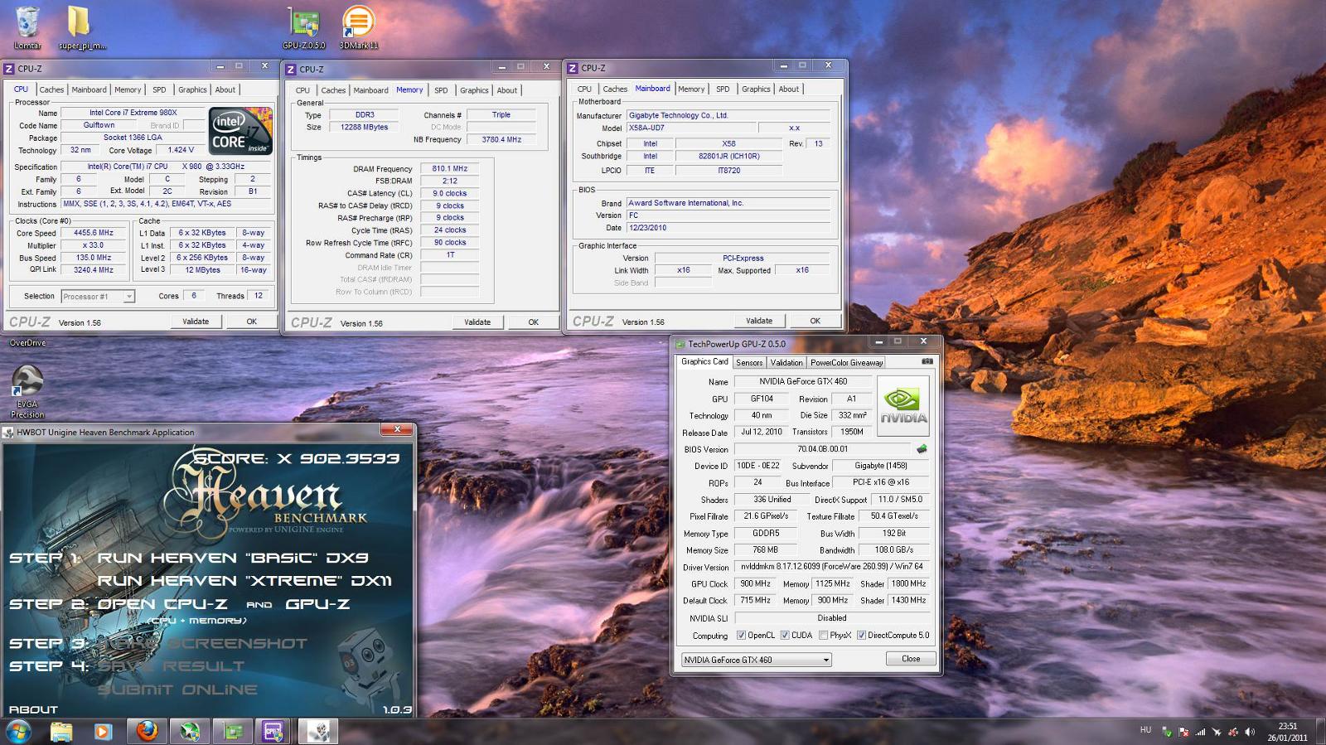Open About tab in the first CPU-Z window

click(225, 89)
